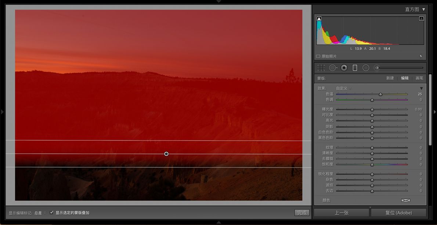The height and width of the screenshot is (225, 437).
Task: Click the 去边 slider handle
Action: coord(372,191)
